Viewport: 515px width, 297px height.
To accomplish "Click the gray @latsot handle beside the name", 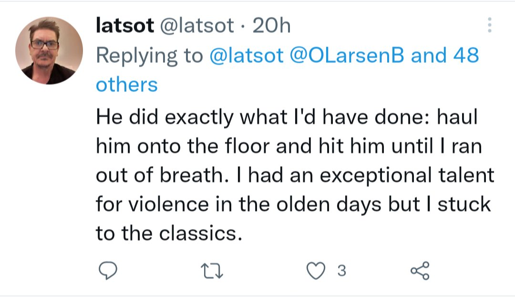I will pyautogui.click(x=197, y=26).
